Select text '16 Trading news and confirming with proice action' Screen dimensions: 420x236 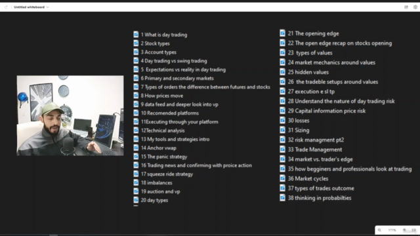pos(196,165)
